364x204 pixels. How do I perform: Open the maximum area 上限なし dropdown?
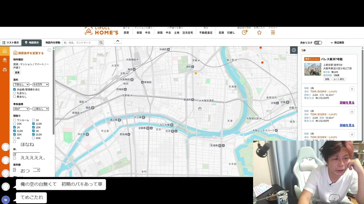tap(41, 109)
